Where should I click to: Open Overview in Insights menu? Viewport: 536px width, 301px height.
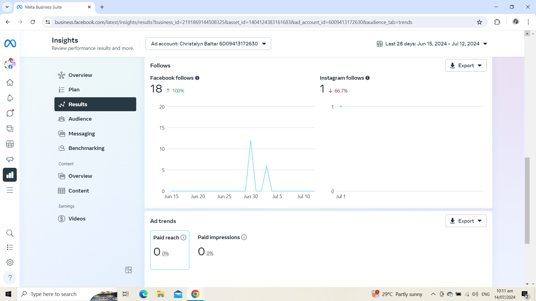click(x=95, y=75)
